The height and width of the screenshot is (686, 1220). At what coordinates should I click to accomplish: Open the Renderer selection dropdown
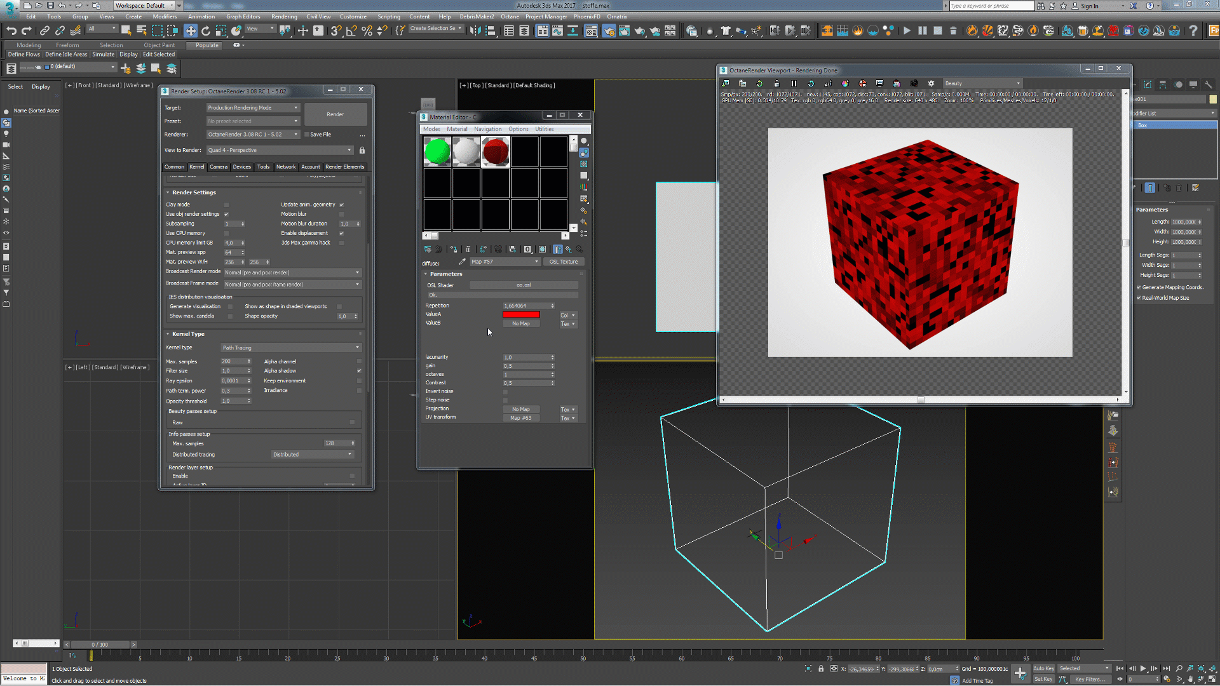click(253, 135)
